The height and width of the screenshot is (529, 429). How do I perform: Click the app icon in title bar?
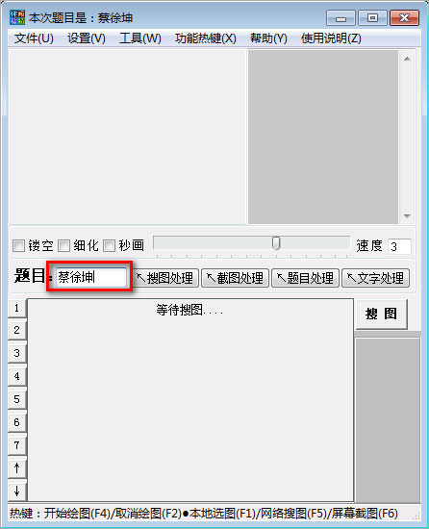[17, 17]
